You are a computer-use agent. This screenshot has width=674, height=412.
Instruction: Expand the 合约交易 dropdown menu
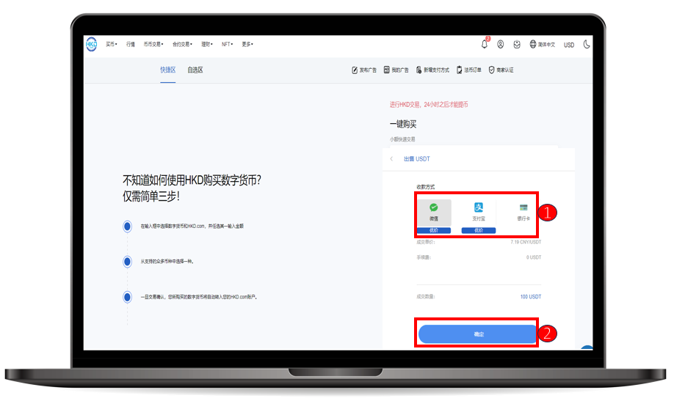click(182, 44)
